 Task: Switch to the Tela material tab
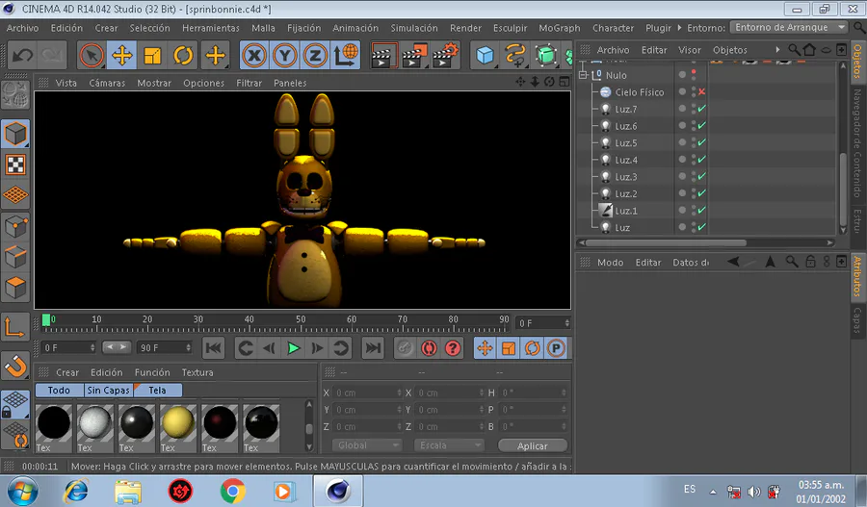click(157, 391)
